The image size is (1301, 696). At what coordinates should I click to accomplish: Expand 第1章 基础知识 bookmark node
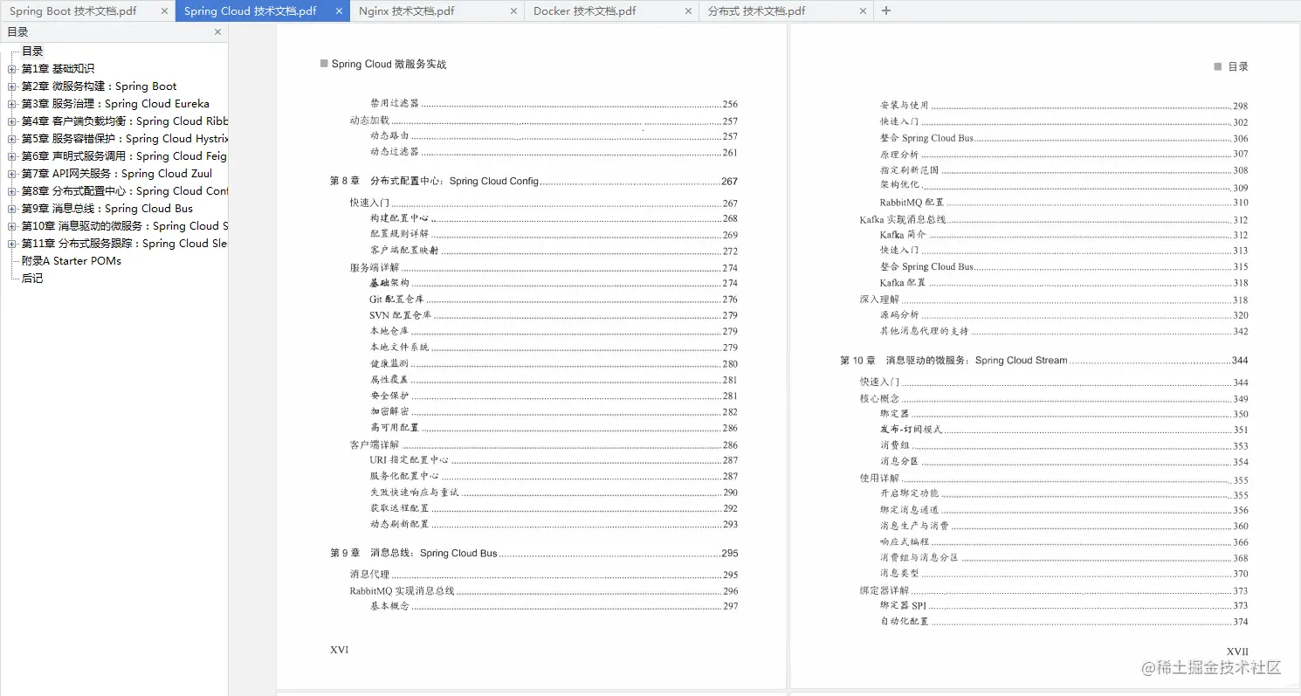pos(11,69)
